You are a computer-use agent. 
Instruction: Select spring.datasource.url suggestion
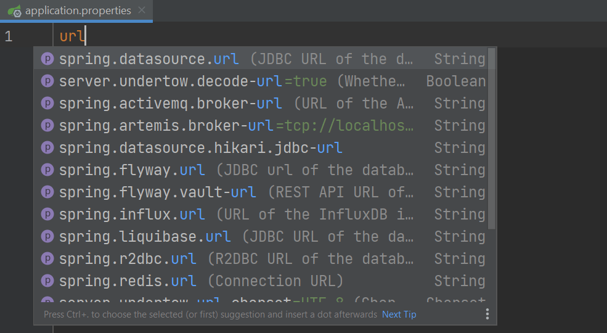coord(148,59)
